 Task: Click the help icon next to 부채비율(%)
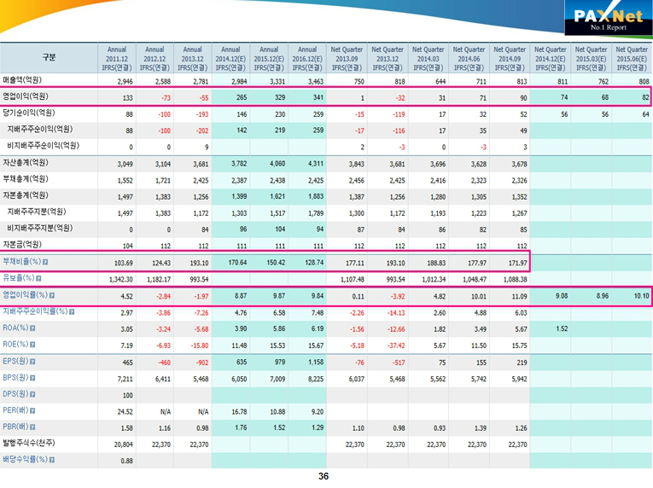click(x=44, y=262)
